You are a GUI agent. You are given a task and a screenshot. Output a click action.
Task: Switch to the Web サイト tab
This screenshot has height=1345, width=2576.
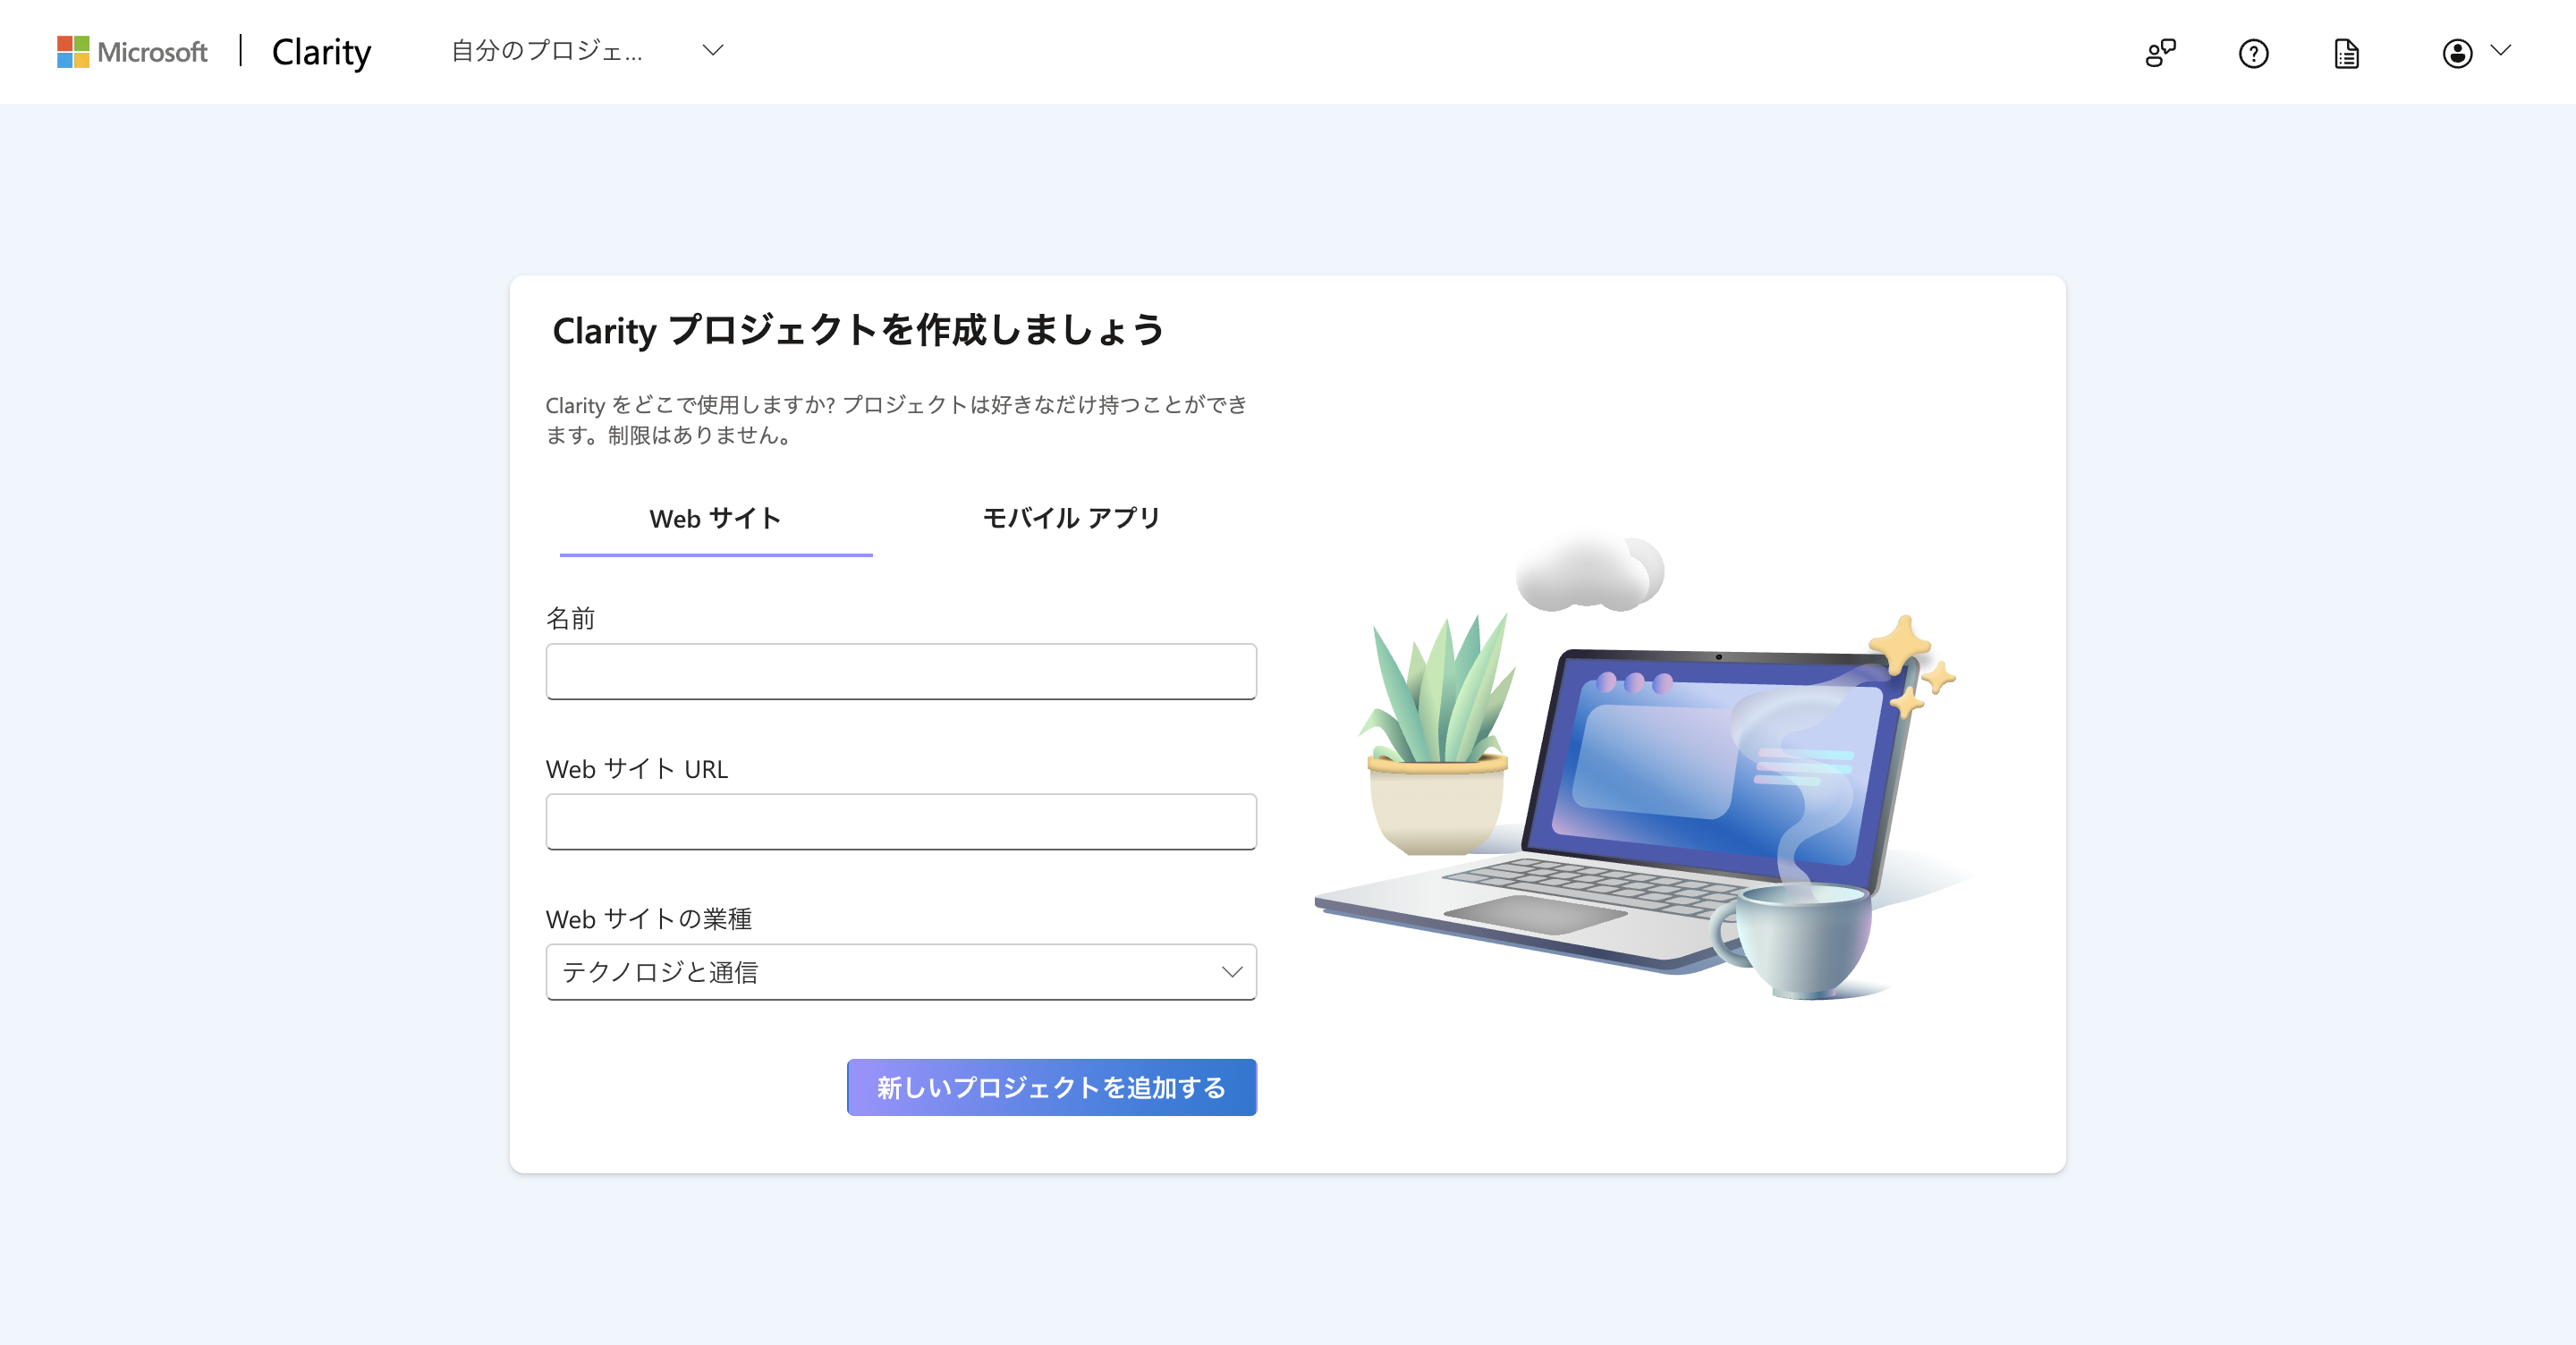click(715, 519)
